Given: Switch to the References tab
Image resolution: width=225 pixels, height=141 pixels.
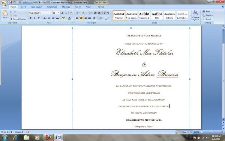Looking at the screenshot, I should pos(52,7).
